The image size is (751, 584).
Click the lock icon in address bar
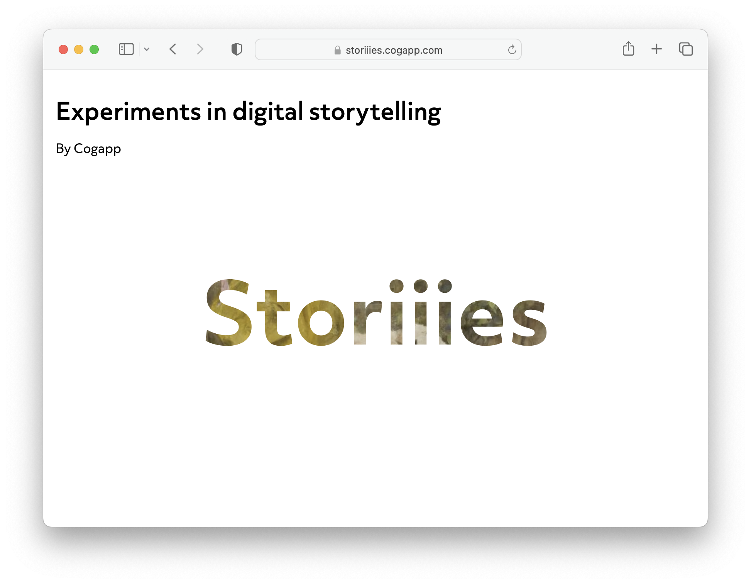338,50
